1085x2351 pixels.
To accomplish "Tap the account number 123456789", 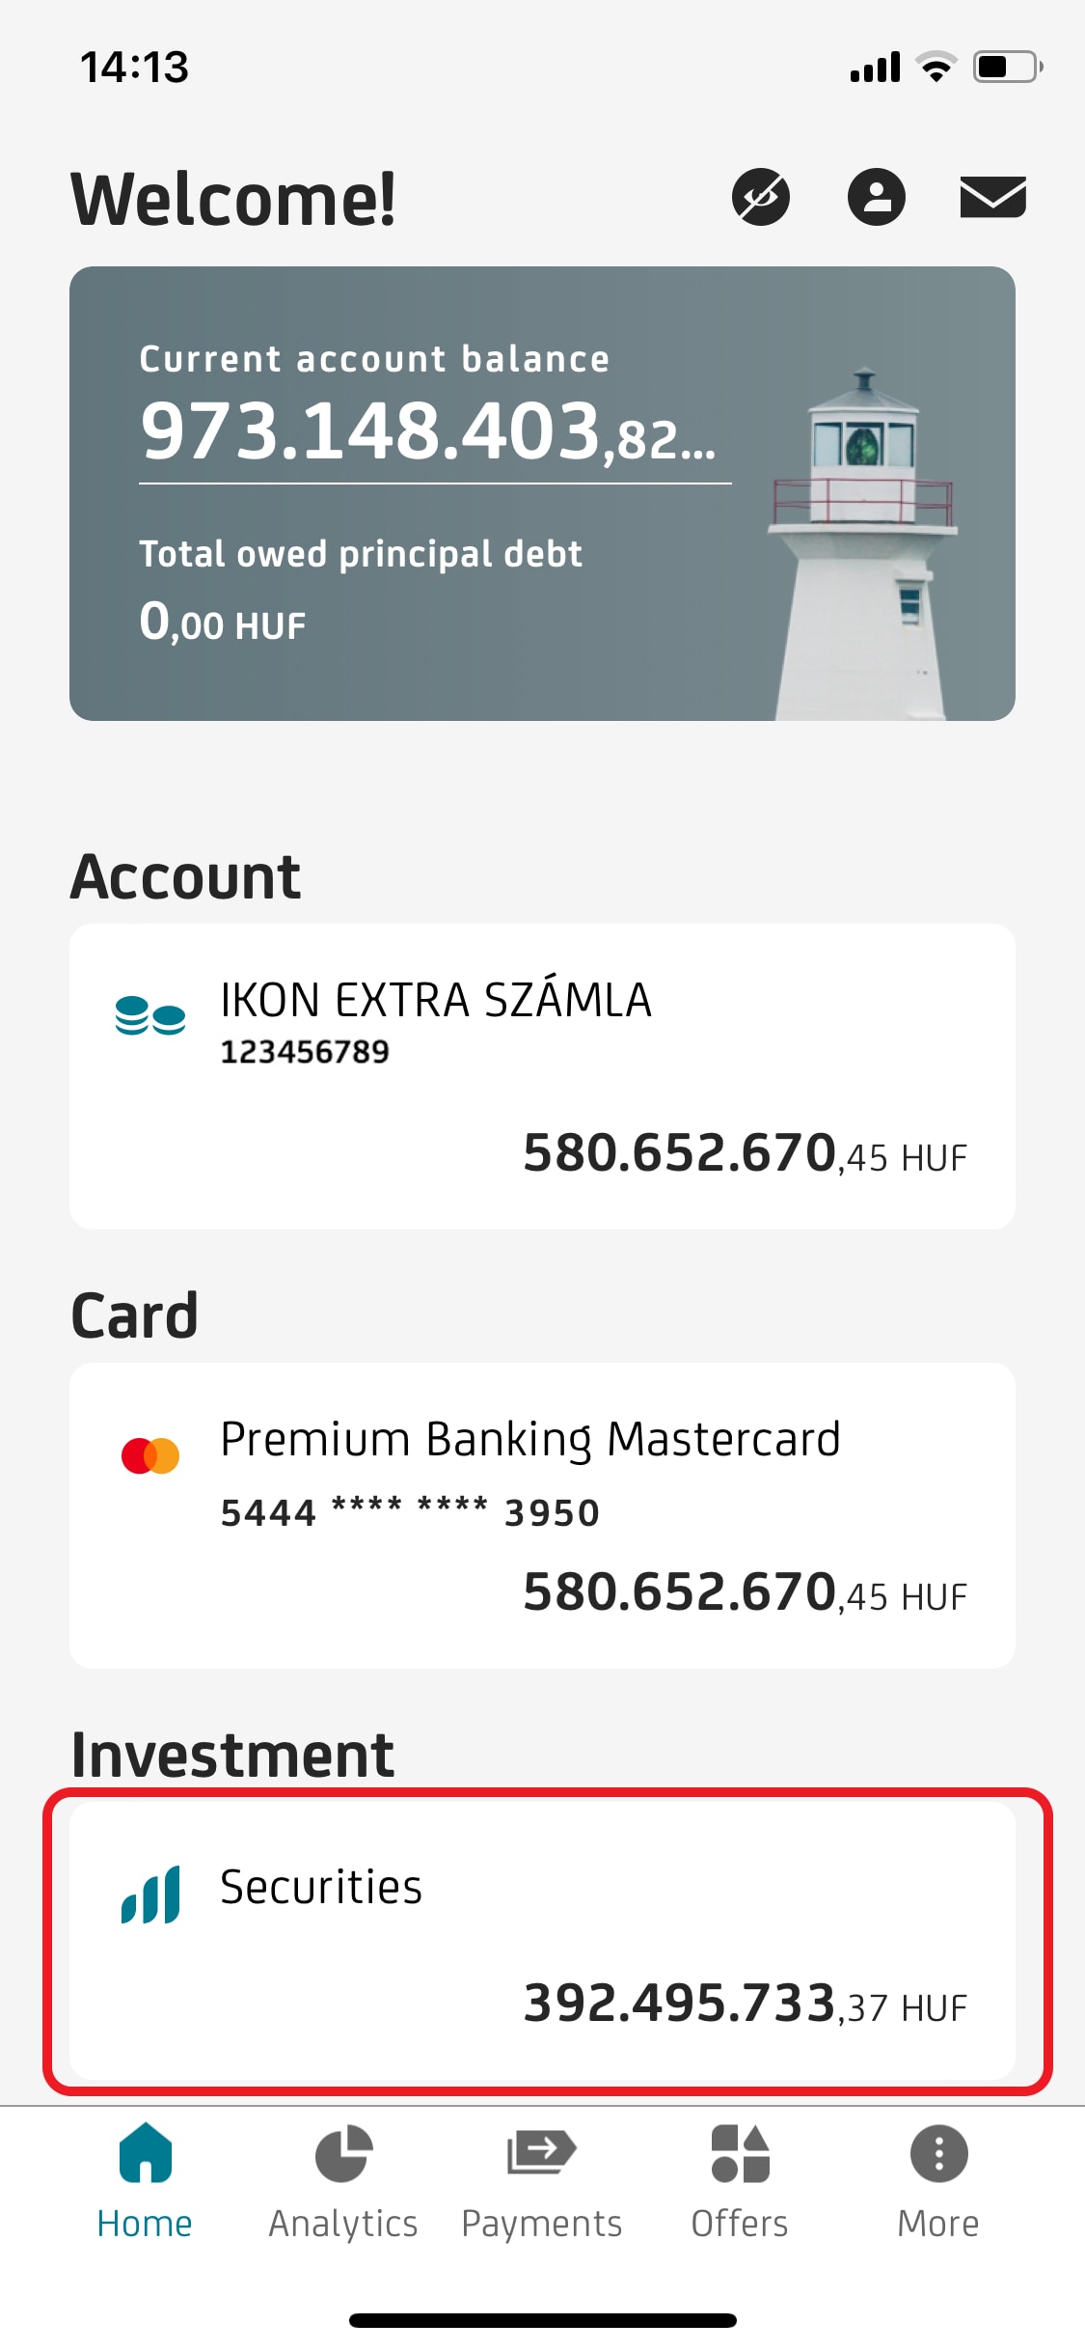I will 305,1052.
